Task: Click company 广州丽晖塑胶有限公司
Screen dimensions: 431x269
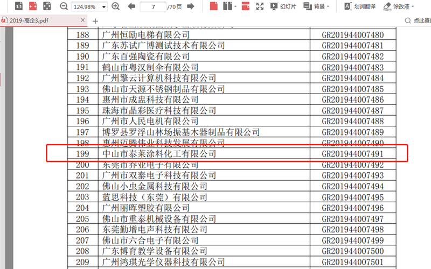Action: click(146, 208)
